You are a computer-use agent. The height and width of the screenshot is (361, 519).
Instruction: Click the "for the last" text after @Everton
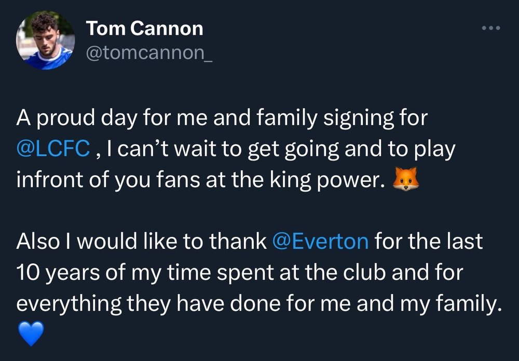[428, 241]
